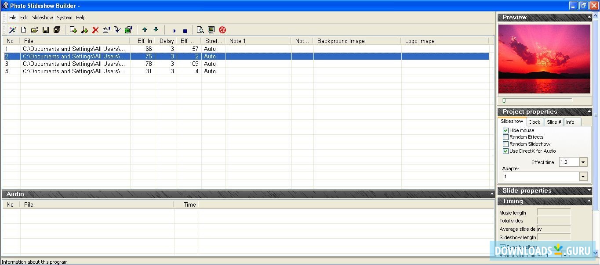The height and width of the screenshot is (265, 600).
Task: Open slide properties toolbar icon
Action: [106, 30]
